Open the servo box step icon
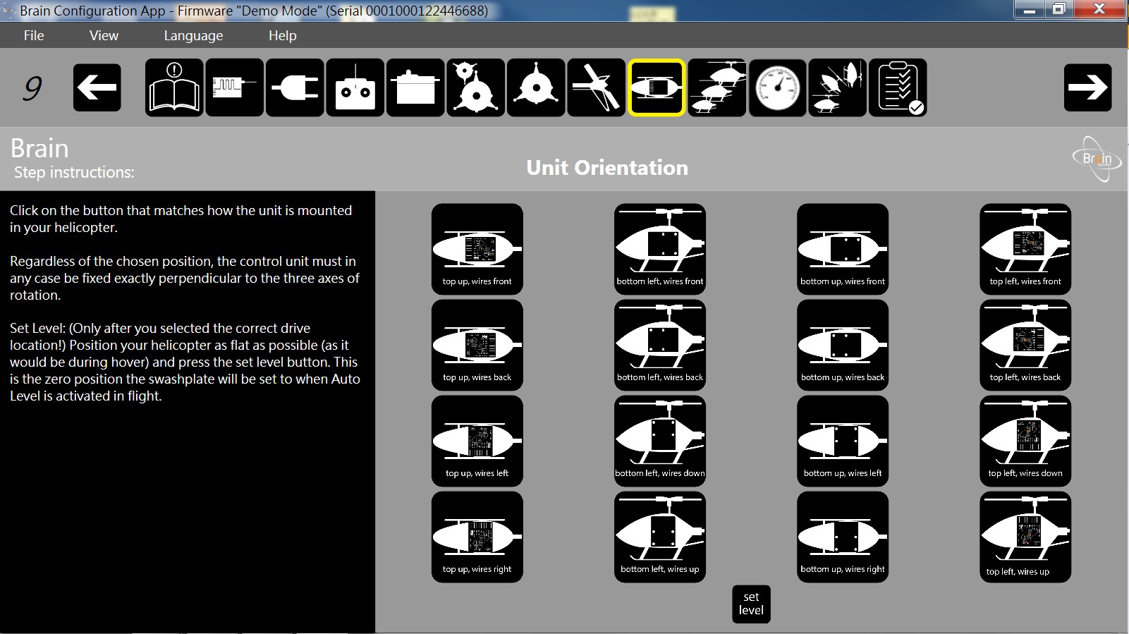1129x634 pixels. (x=415, y=87)
